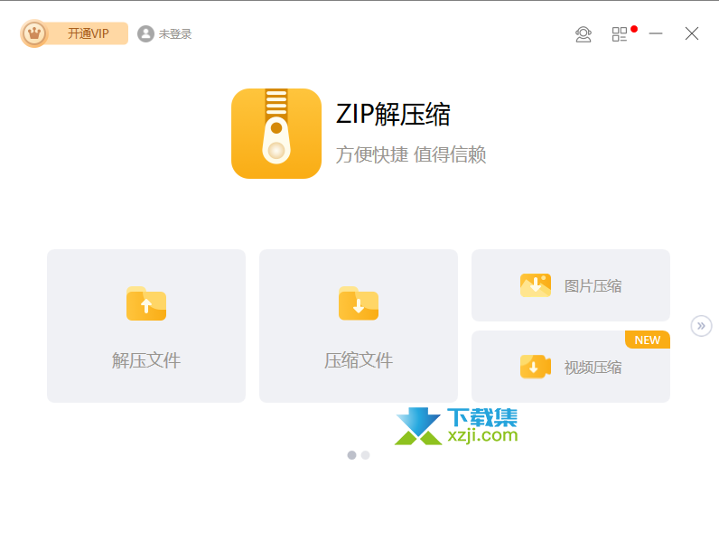Show next page with double-chevron arrow
719x540 pixels.
701,326
